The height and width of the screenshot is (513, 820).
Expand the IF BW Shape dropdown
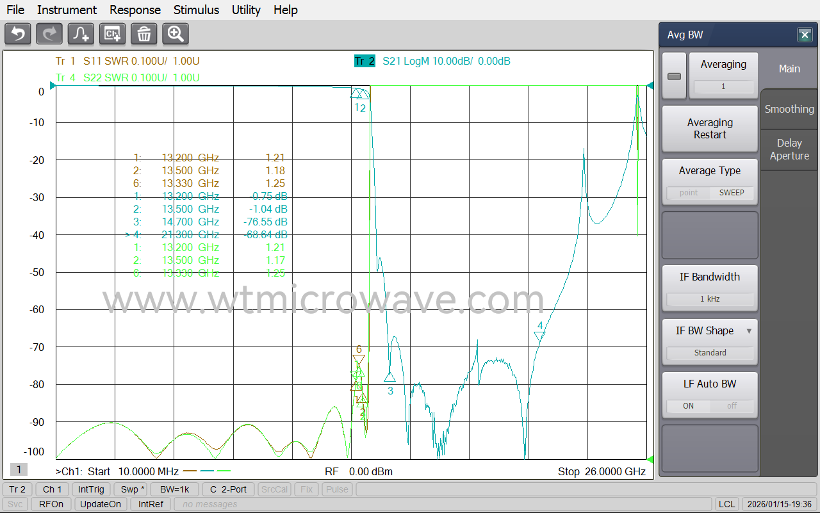coord(749,331)
